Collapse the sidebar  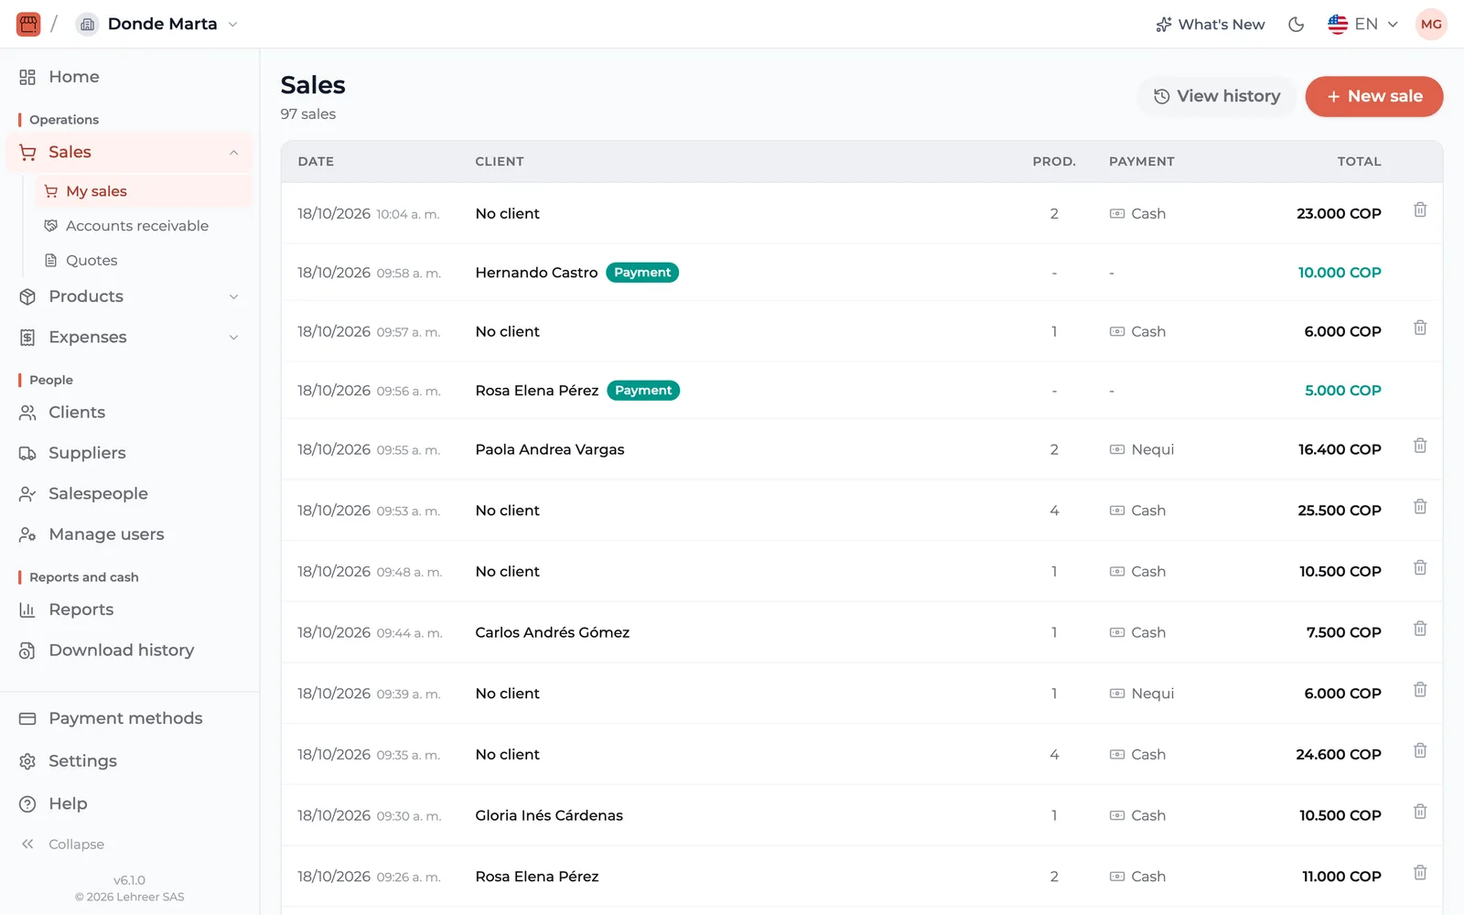pos(62,845)
